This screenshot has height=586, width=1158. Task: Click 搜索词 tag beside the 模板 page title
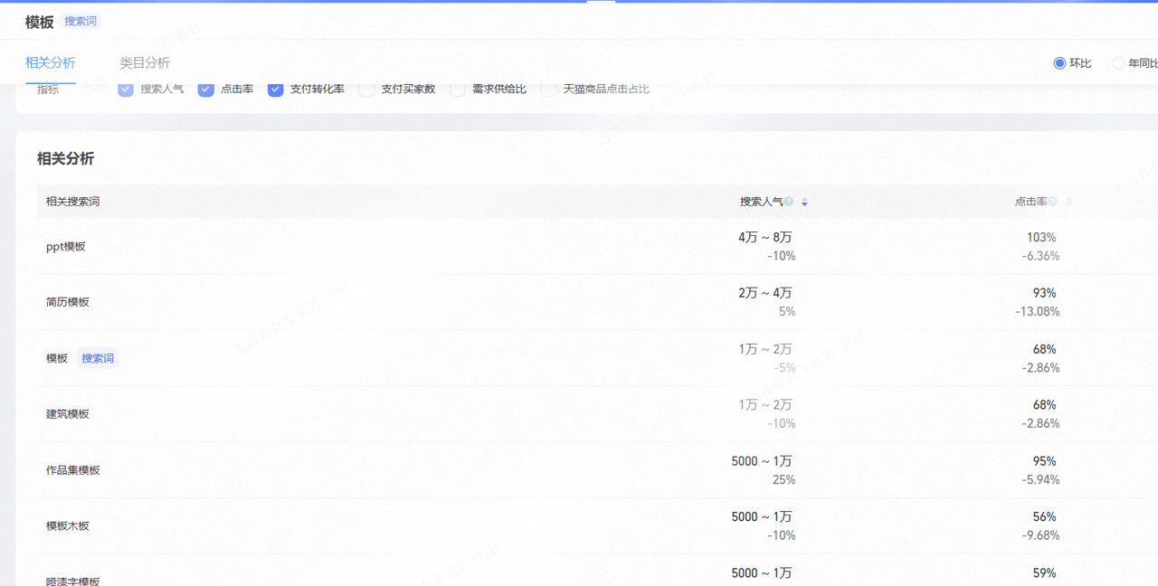click(x=81, y=21)
